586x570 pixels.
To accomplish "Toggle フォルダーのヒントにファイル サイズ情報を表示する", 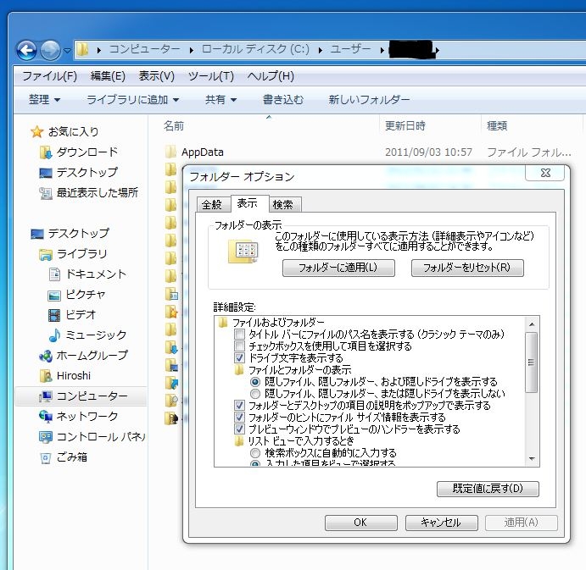I will point(239,417).
